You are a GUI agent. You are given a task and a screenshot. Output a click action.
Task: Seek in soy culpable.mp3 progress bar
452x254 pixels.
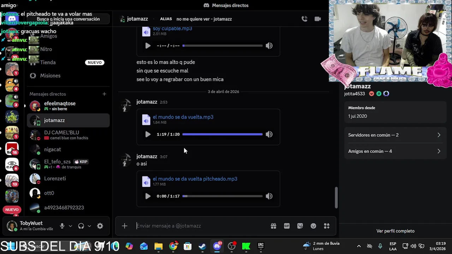[222, 46]
